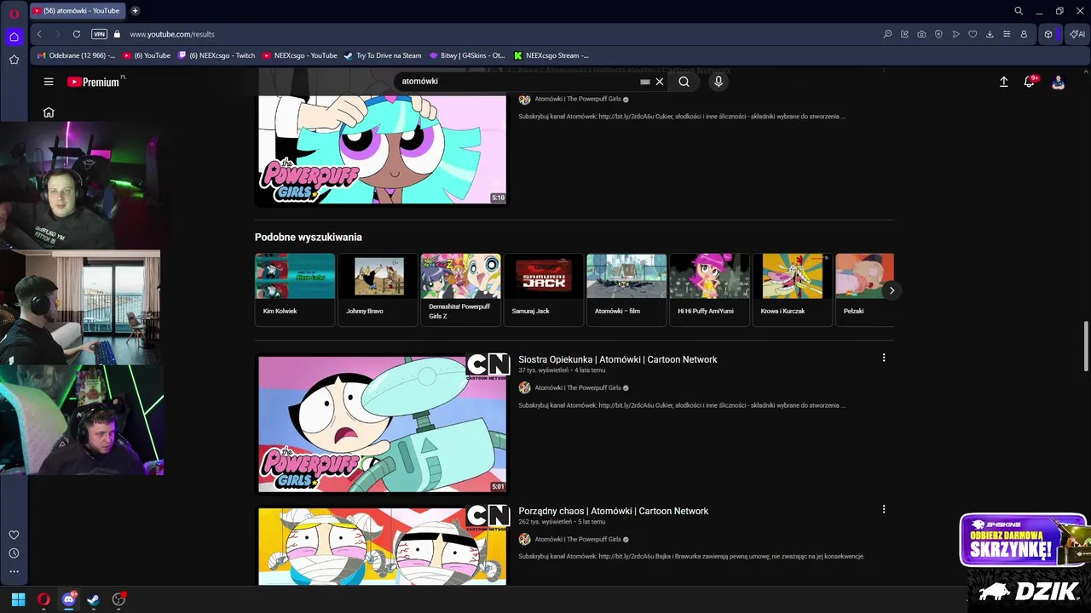
Task: Open the browser profile person icon
Action: click(1024, 34)
